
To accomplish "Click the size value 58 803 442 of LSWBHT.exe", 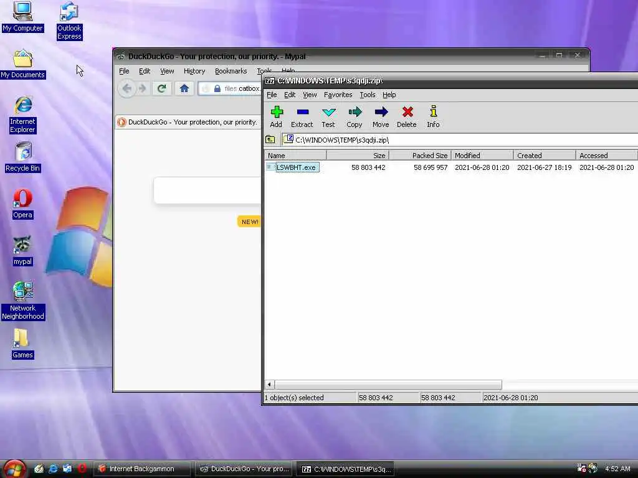I will pos(368,167).
